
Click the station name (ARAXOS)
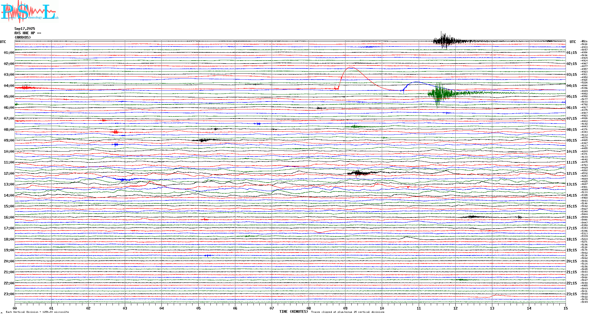coord(23,37)
